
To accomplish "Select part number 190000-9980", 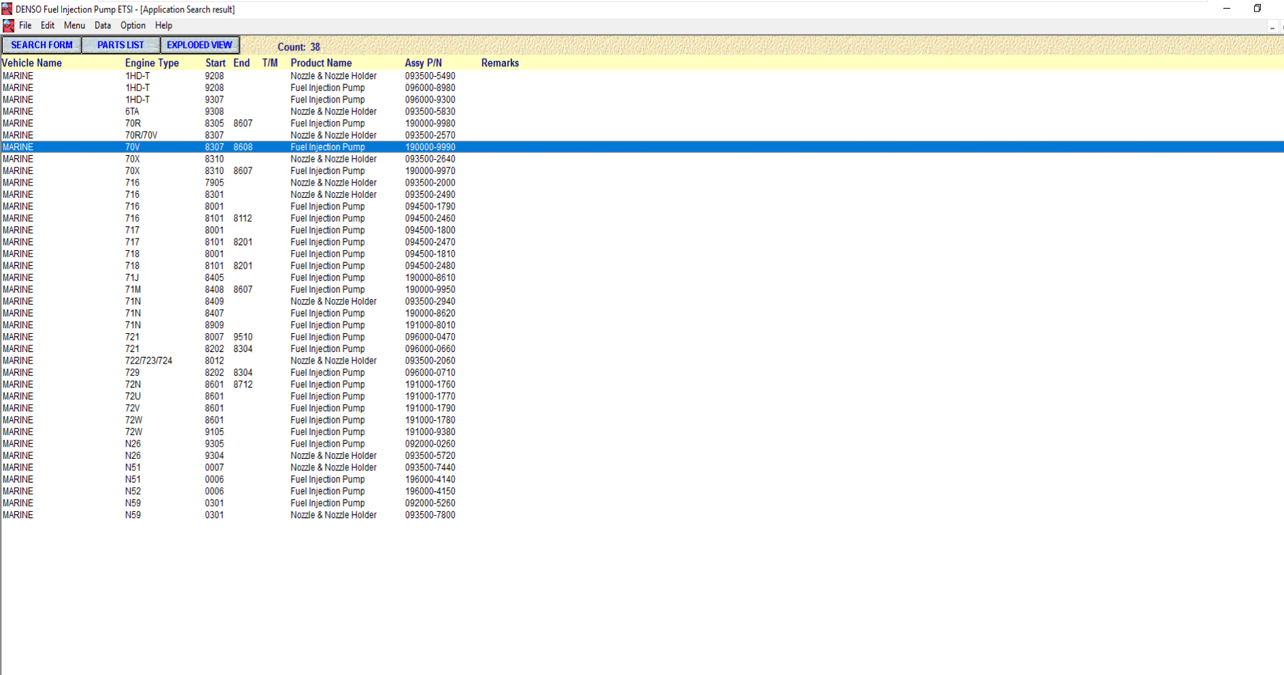I will click(x=430, y=124).
